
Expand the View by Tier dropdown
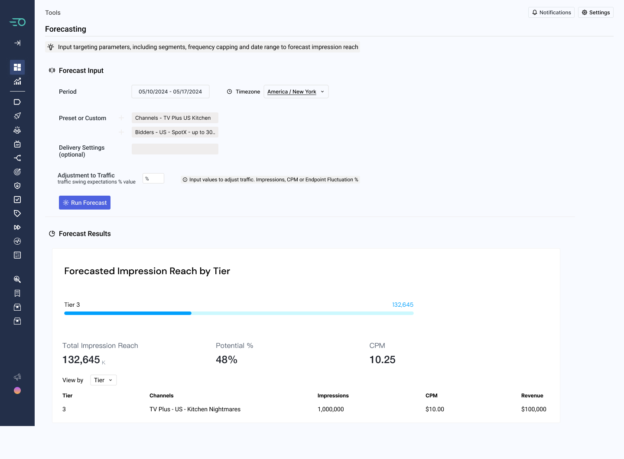(104, 380)
